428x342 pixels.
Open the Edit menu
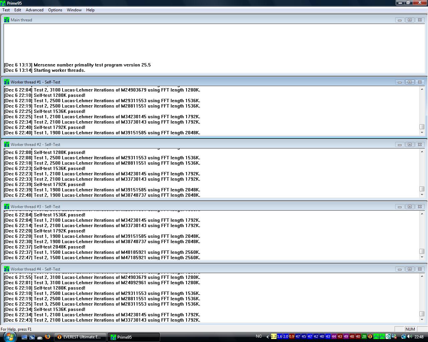tap(18, 10)
